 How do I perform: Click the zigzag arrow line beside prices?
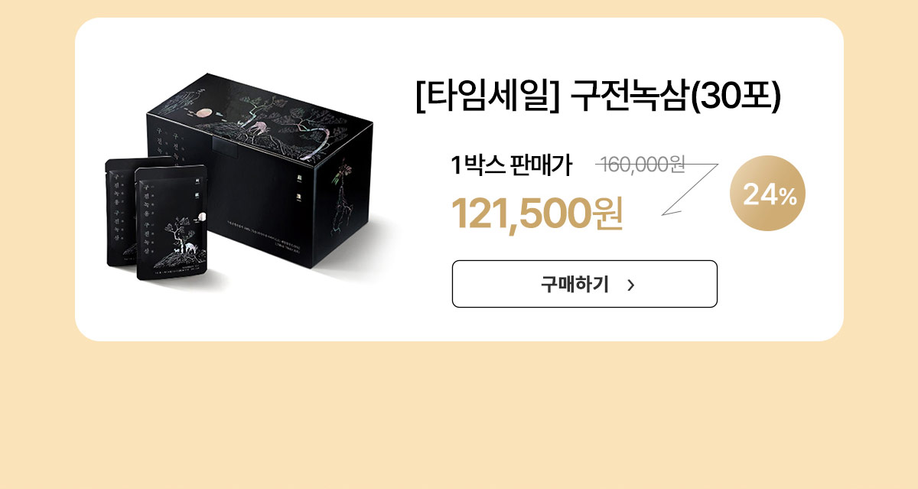[688, 189]
